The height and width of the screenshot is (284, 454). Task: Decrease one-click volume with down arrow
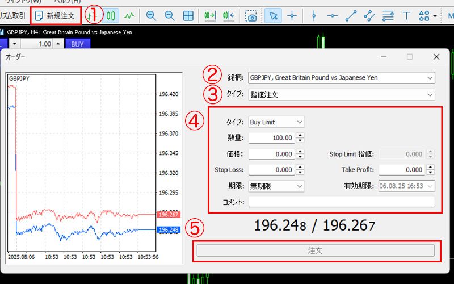click(15, 44)
